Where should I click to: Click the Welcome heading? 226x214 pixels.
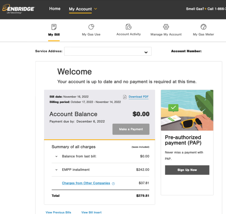point(74,72)
